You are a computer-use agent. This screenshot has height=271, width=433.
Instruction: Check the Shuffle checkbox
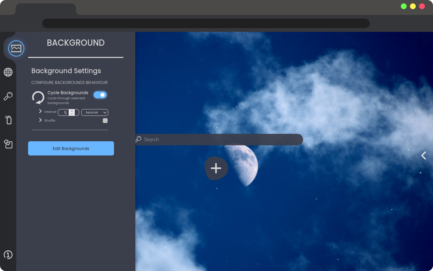105,121
